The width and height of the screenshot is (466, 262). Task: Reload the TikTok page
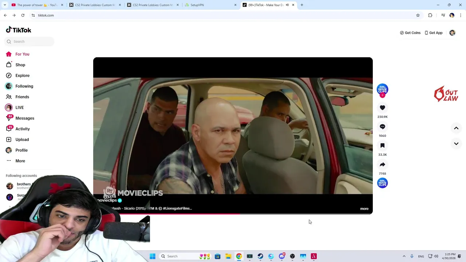pos(23,15)
